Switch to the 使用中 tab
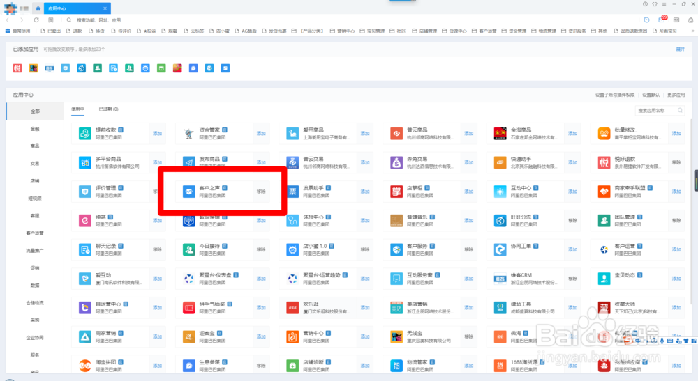This screenshot has height=381, width=698. click(78, 109)
